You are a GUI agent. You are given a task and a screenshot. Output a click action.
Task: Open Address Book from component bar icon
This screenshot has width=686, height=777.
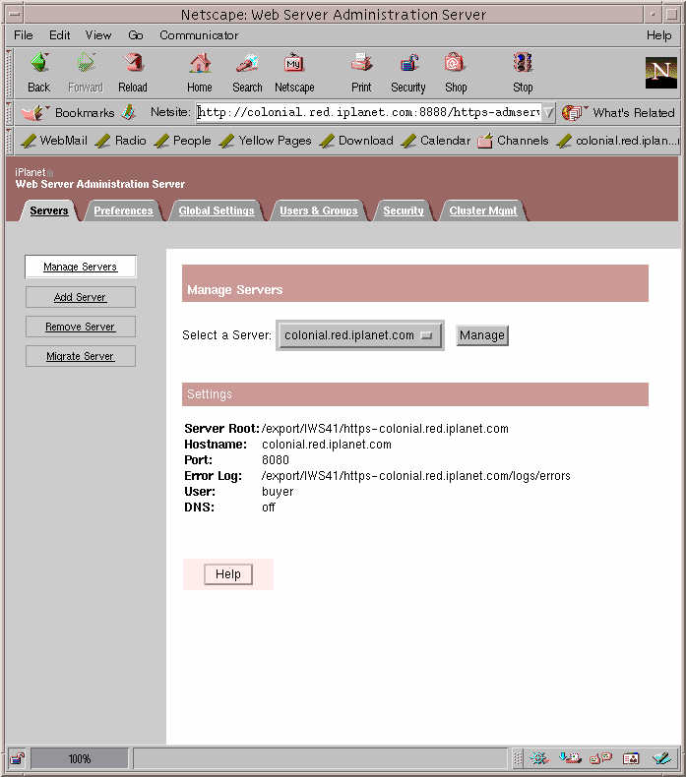tap(631, 758)
